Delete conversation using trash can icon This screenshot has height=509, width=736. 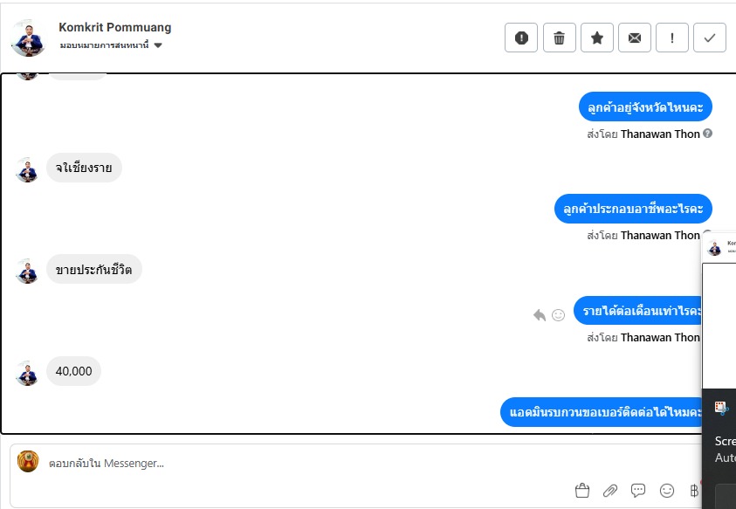click(559, 38)
